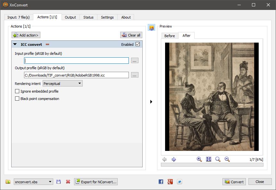The image size is (276, 190).
Task: Open the Rendering intent dropdown
Action: coord(63,83)
